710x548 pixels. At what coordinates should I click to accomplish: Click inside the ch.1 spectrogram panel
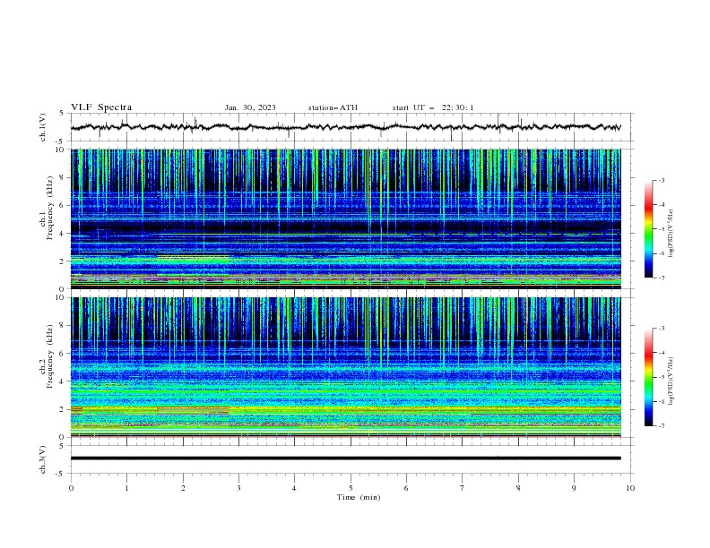[x=345, y=218]
